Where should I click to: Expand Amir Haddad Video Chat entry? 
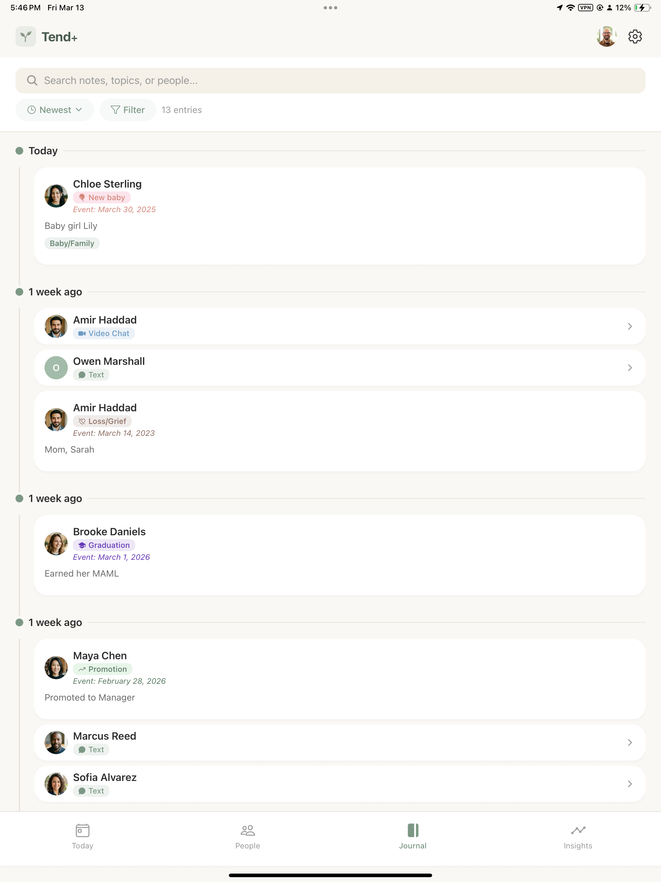(340, 326)
